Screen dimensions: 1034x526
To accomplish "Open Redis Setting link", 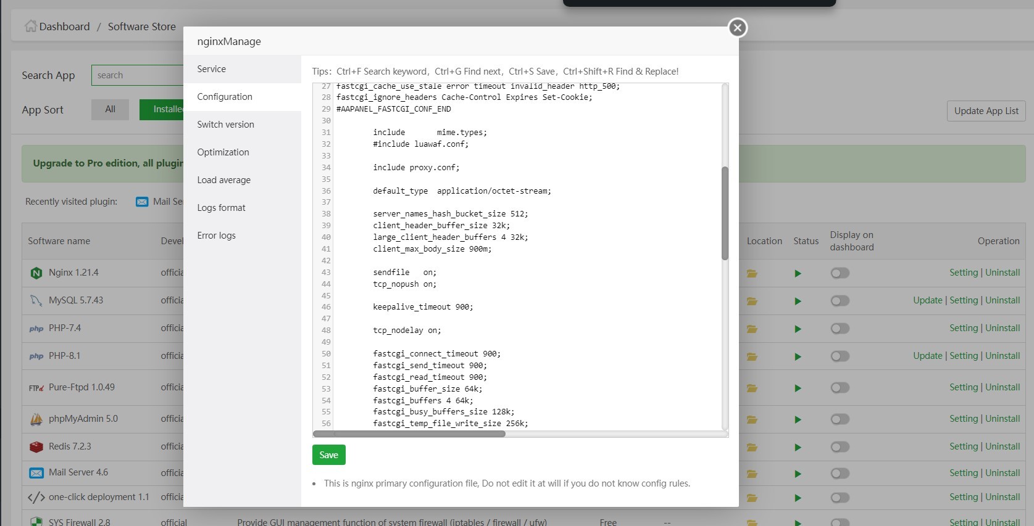I will (964, 446).
